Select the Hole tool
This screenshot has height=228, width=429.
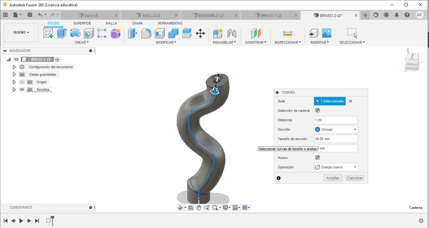coord(88,33)
